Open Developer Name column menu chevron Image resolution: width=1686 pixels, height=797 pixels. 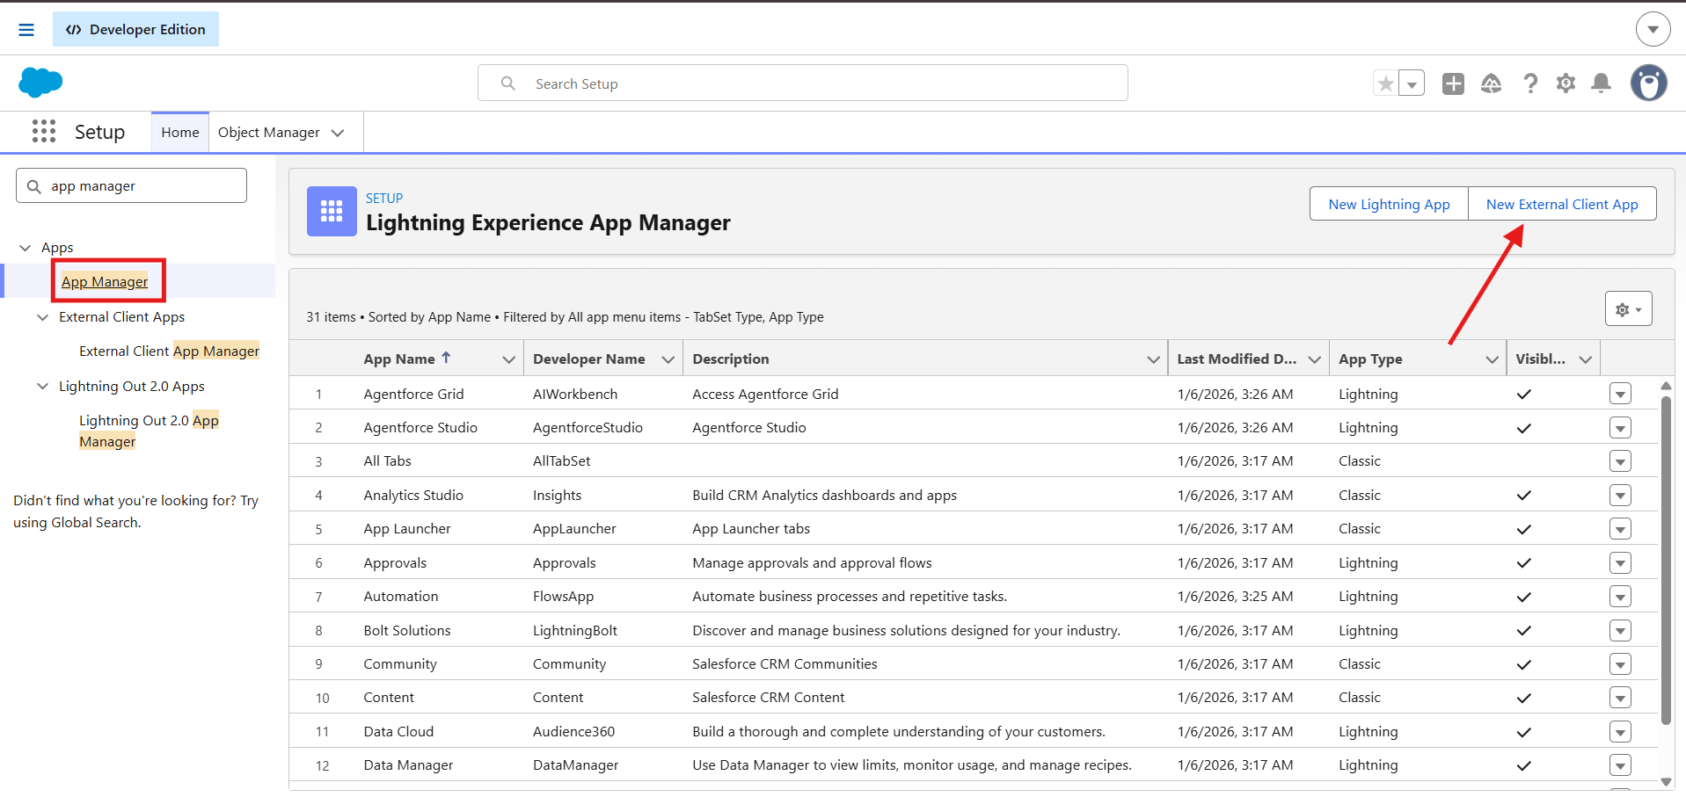[x=668, y=359]
